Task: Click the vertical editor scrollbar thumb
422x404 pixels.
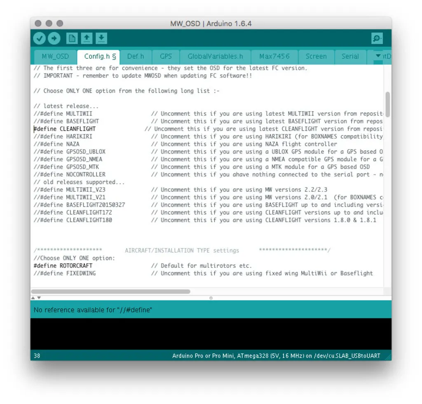Action: click(x=387, y=105)
